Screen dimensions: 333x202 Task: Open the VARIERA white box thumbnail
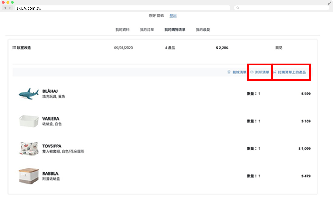[29, 121]
